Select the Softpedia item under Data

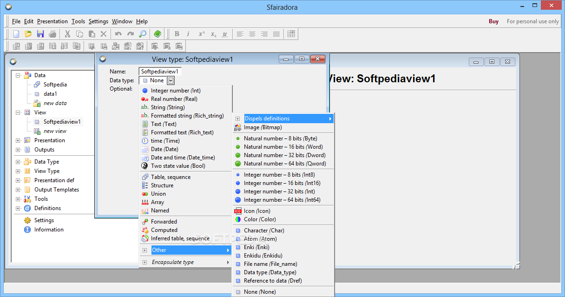55,85
